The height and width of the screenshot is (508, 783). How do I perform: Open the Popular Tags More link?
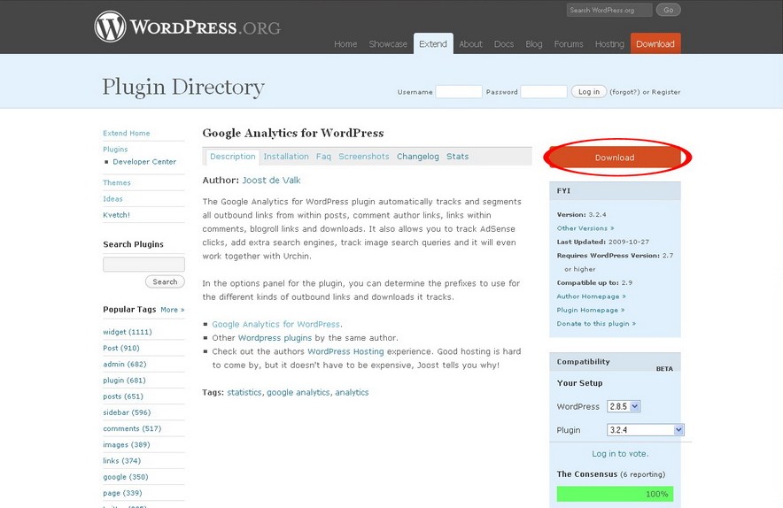(173, 310)
